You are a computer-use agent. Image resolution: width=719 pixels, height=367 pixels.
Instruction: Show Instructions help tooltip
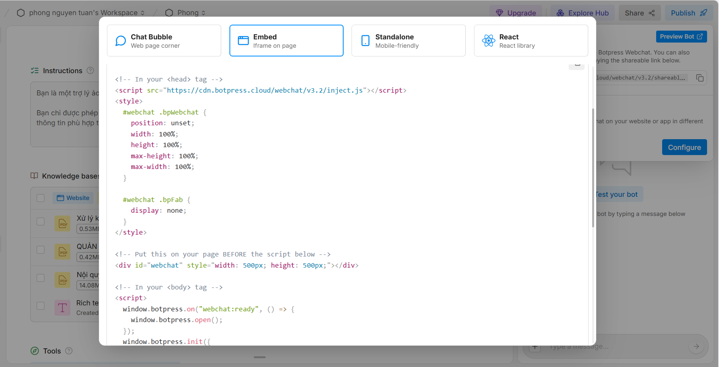point(90,70)
